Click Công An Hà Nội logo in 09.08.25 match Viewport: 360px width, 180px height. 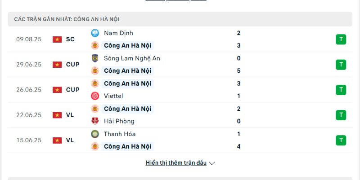[95, 45]
